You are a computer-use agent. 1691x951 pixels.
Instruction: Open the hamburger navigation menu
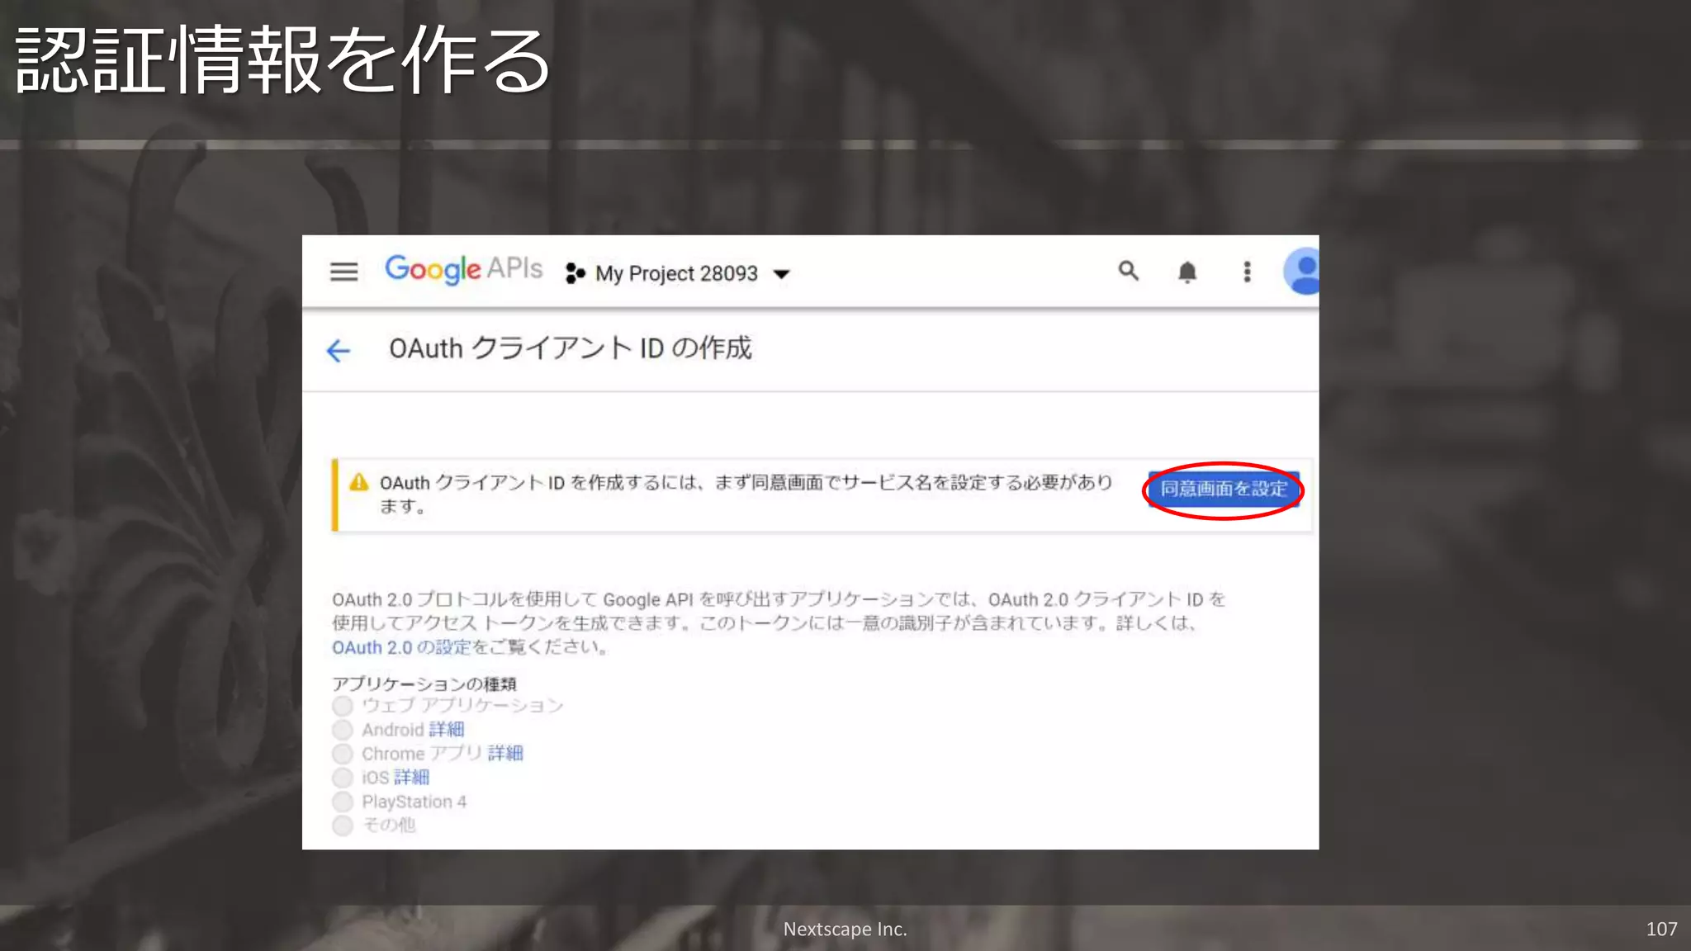pyautogui.click(x=343, y=272)
